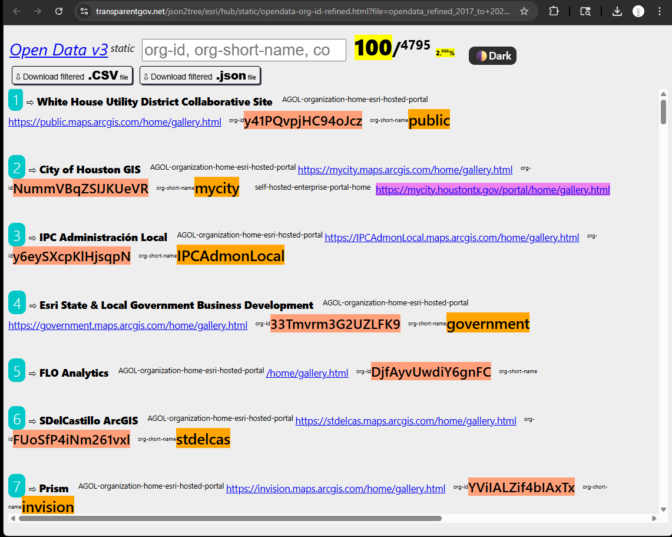Screen dimensions: 672x537
Task: Click White House Utility District Collaborative Site title
Action: coord(155,102)
